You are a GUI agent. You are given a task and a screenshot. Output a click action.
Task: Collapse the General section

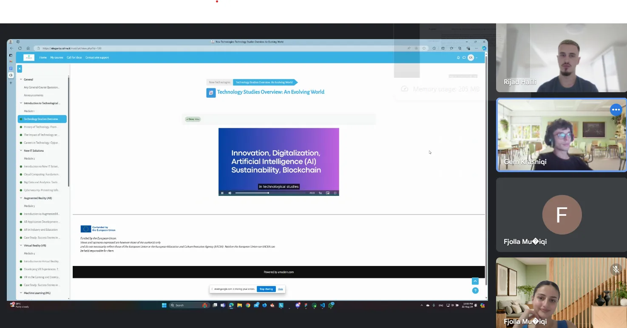[x=21, y=79]
